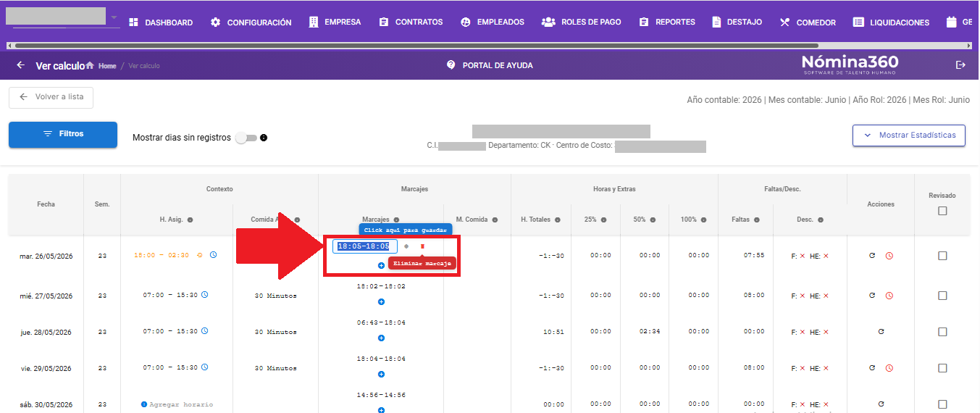Image resolution: width=980 pixels, height=413 pixels.
Task: Click the recalculate icon for mar. 26/05/2026 row
Action: coord(872,255)
